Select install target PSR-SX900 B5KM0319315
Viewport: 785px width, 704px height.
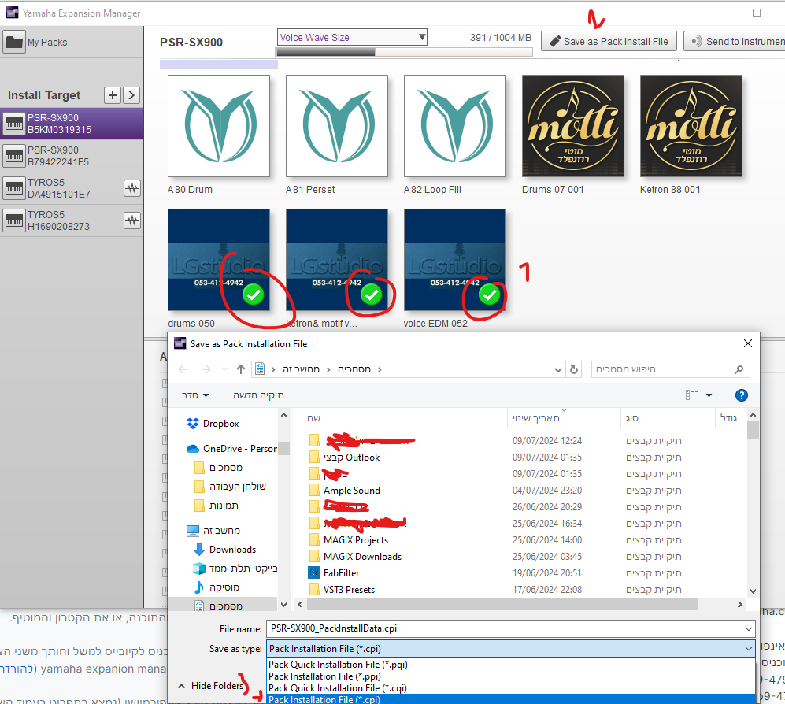[72, 124]
